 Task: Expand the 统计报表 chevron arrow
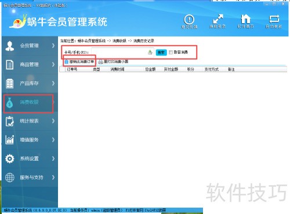[53, 121]
